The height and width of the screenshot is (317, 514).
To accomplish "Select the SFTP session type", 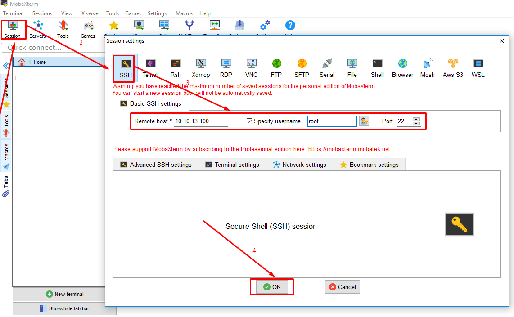I will pos(302,68).
